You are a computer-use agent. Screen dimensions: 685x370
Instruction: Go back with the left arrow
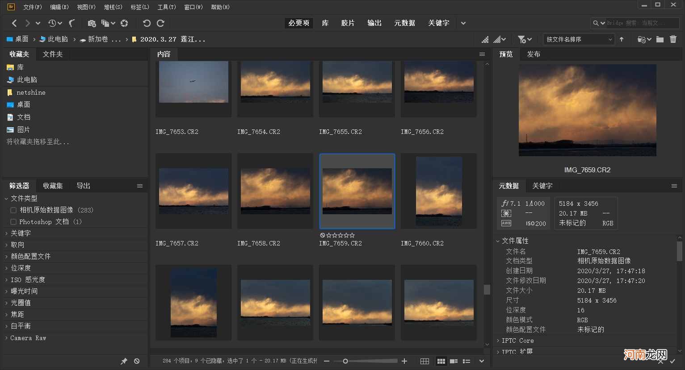(14, 23)
